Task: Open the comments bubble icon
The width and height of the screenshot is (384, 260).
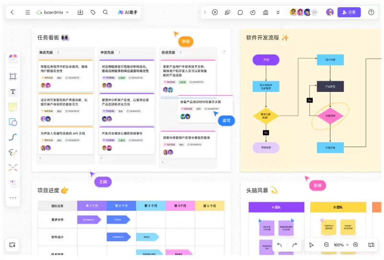Action: tap(240, 12)
